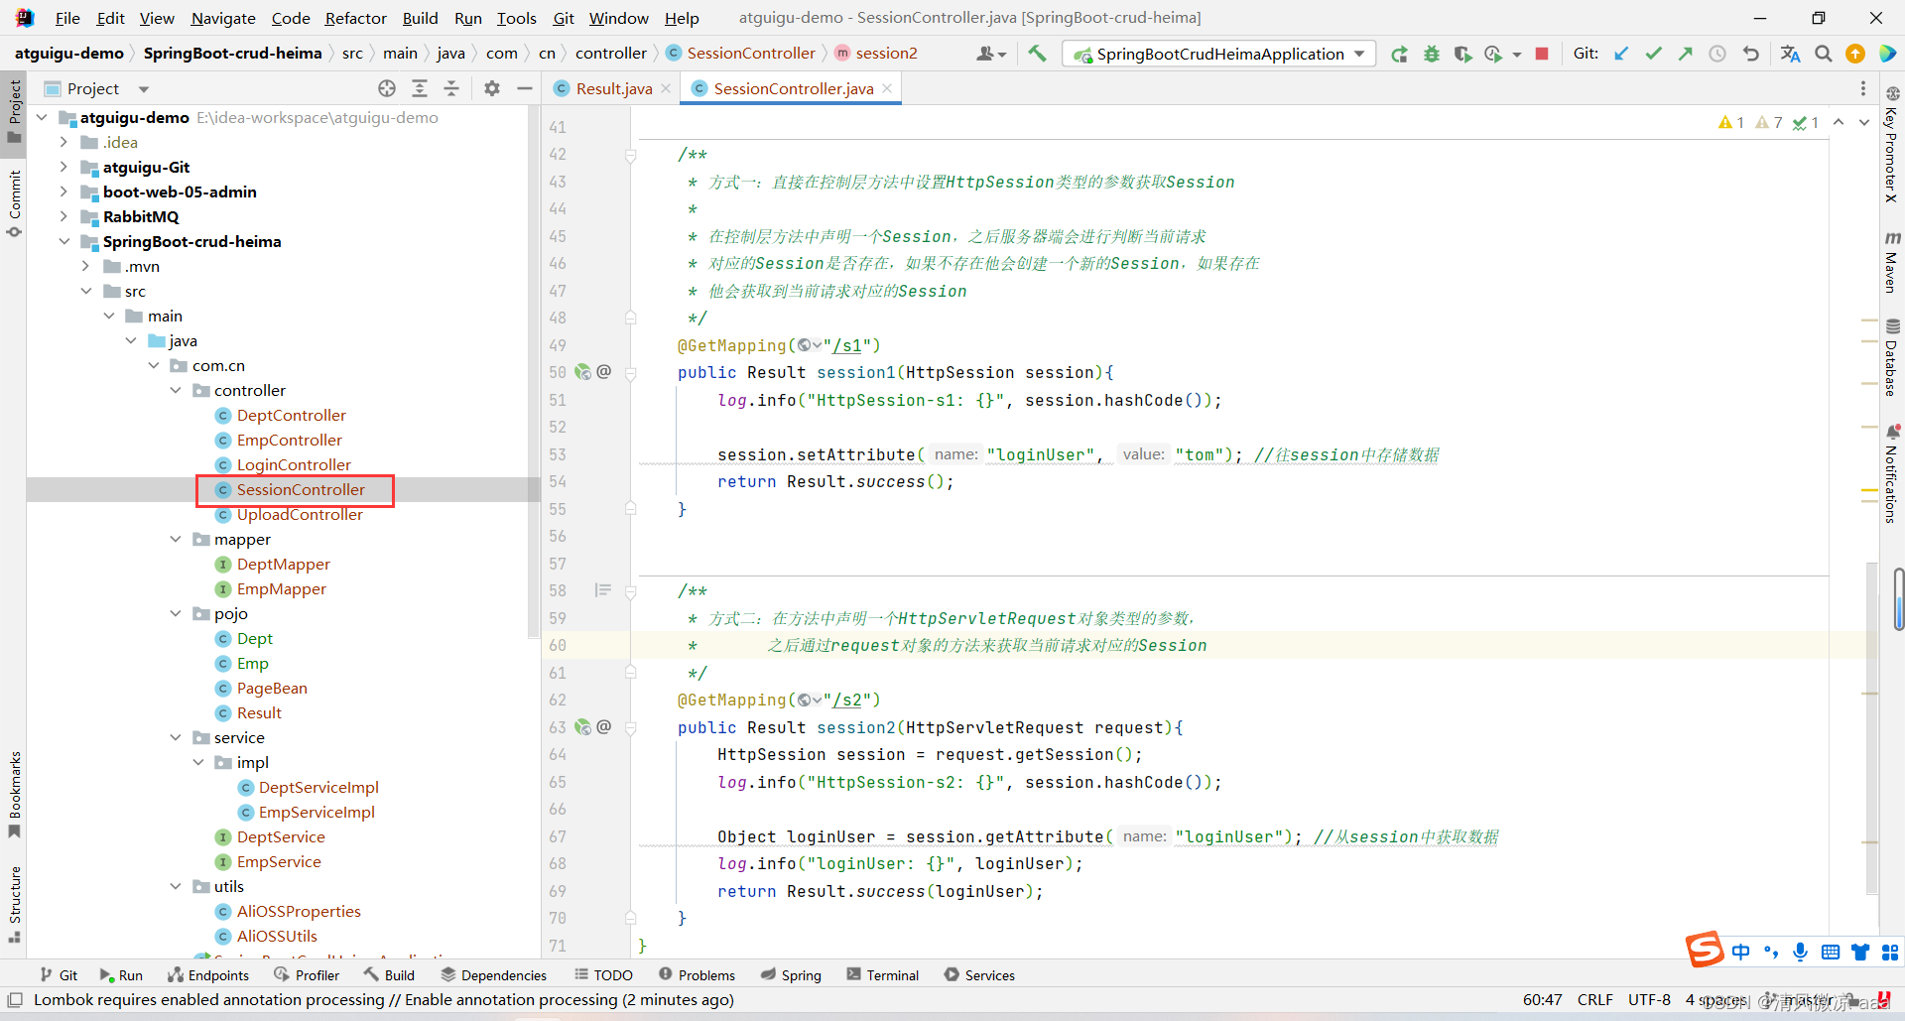Collapse the SpringBoot-crud-heima folder
Image resolution: width=1905 pixels, height=1021 pixels.
[64, 241]
